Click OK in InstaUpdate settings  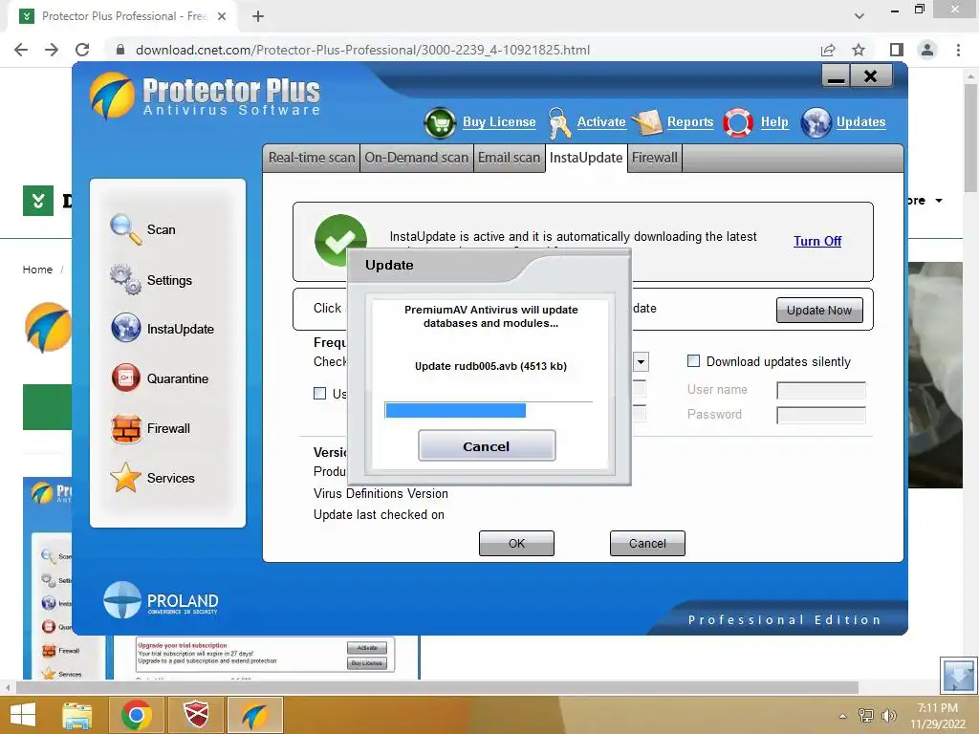tap(516, 543)
